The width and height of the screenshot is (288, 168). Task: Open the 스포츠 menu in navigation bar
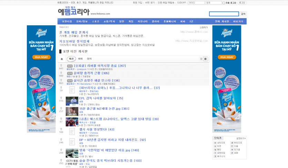(96, 21)
